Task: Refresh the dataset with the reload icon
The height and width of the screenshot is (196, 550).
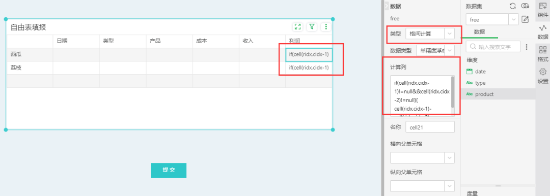Action: (512, 6)
